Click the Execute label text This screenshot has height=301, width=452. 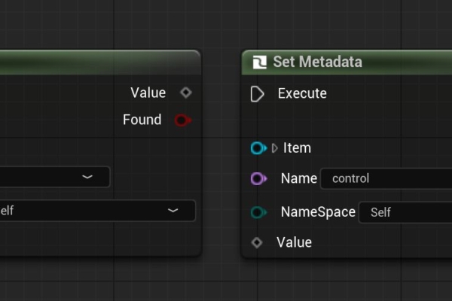click(302, 93)
